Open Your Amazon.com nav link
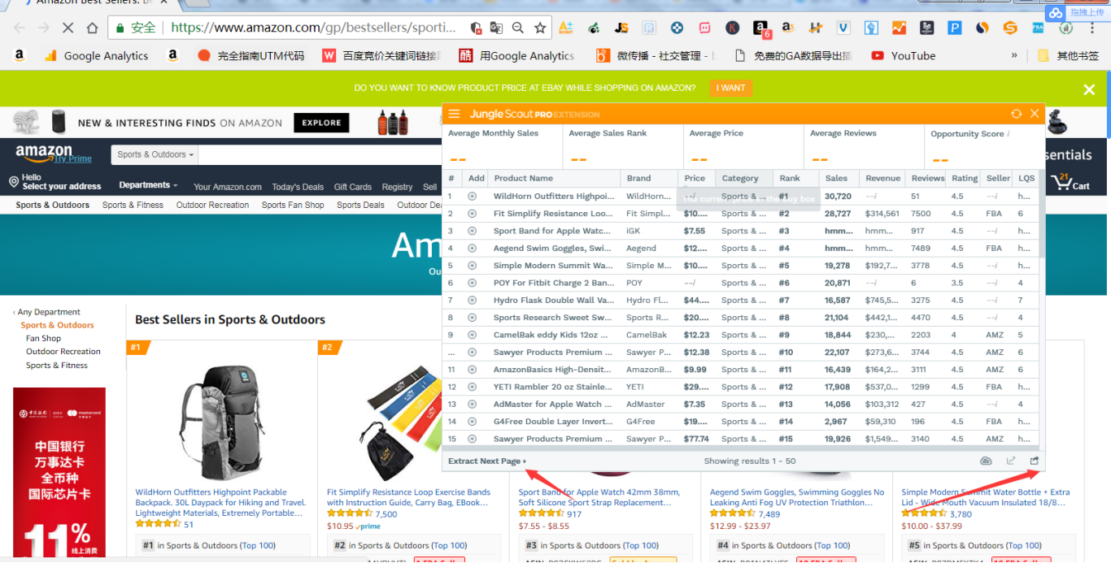This screenshot has width=1111, height=563. (228, 187)
